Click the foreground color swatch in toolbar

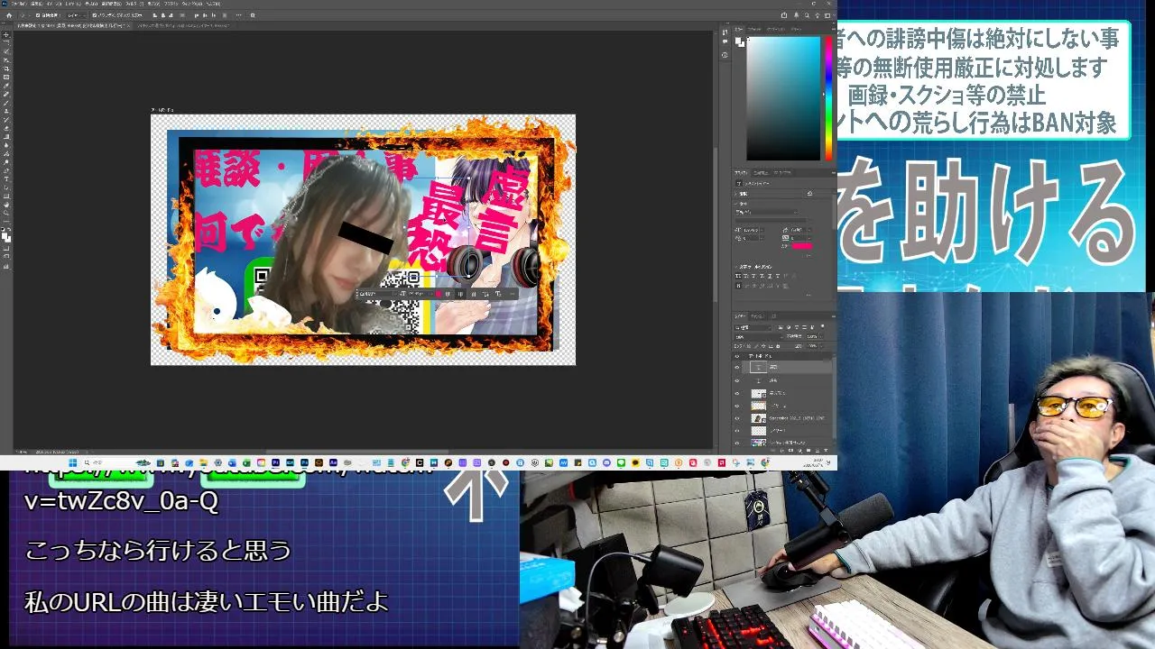coord(5,235)
